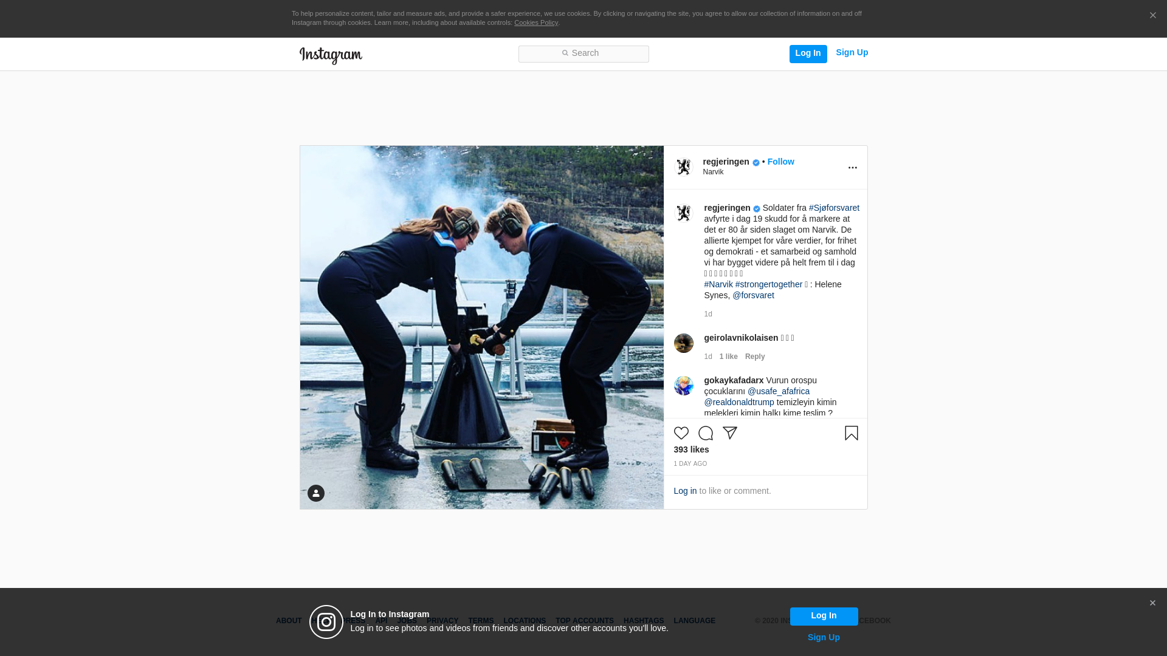The image size is (1167, 656).
Task: Open the LANGUAGE selector in footer
Action: 694,621
